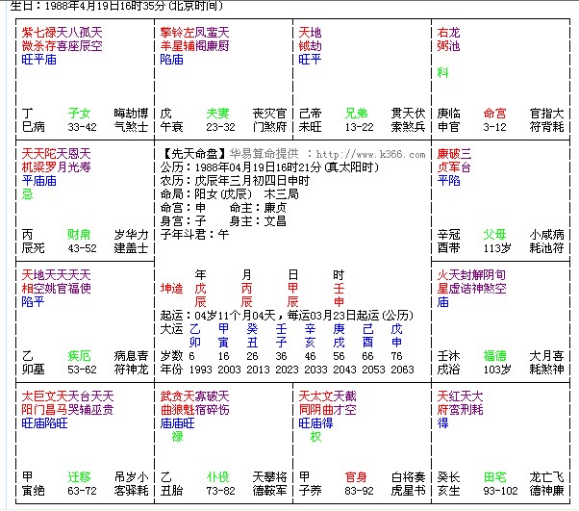Screen dimensions: 579x511
Task: Click the 身主：文昌 text
Action: (258, 221)
